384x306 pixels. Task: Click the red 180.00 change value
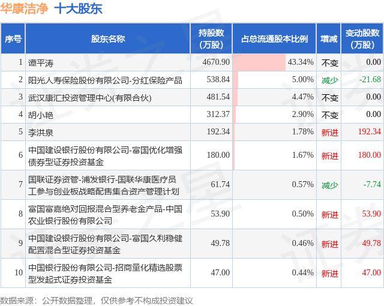370,155
